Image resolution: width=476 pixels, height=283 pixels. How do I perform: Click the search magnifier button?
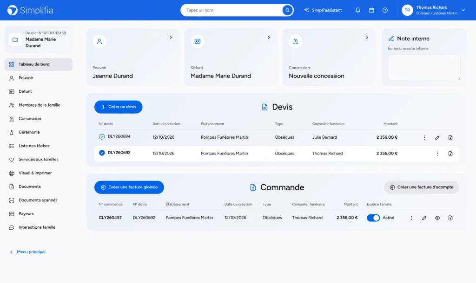287,10
